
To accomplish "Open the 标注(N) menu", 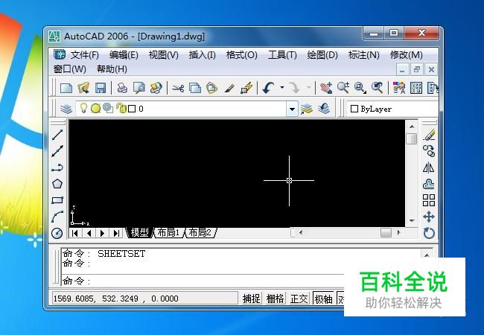I will (363, 55).
